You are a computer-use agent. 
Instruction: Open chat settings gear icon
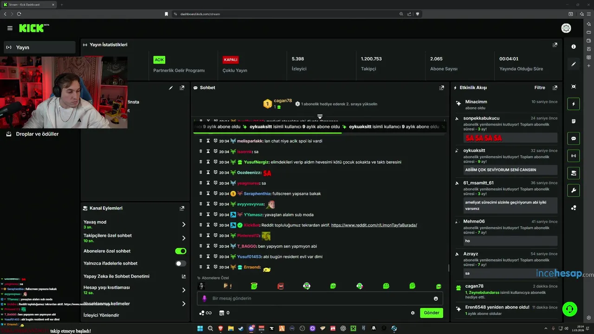click(x=413, y=313)
